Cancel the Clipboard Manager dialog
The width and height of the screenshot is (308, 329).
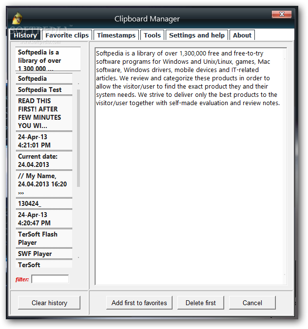[252, 303]
